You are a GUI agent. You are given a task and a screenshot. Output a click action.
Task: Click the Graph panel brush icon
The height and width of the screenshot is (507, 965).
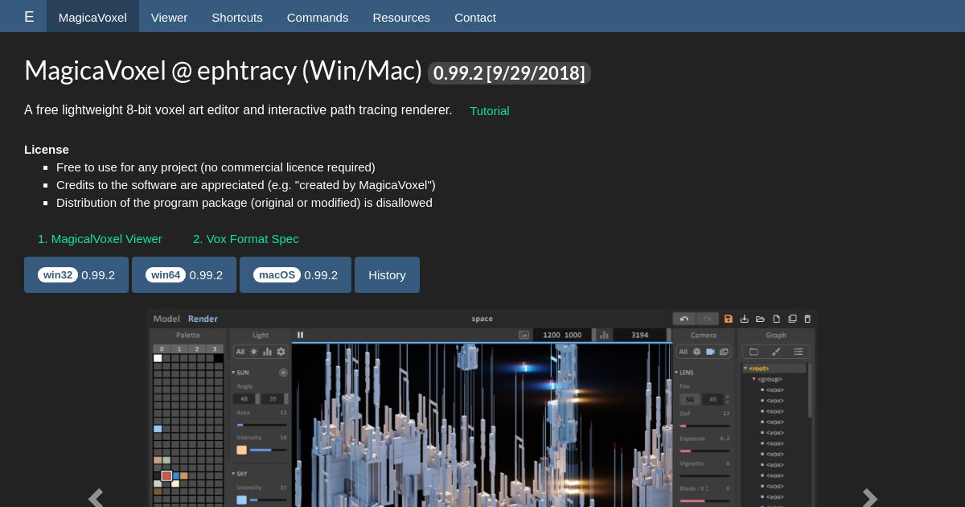point(776,352)
